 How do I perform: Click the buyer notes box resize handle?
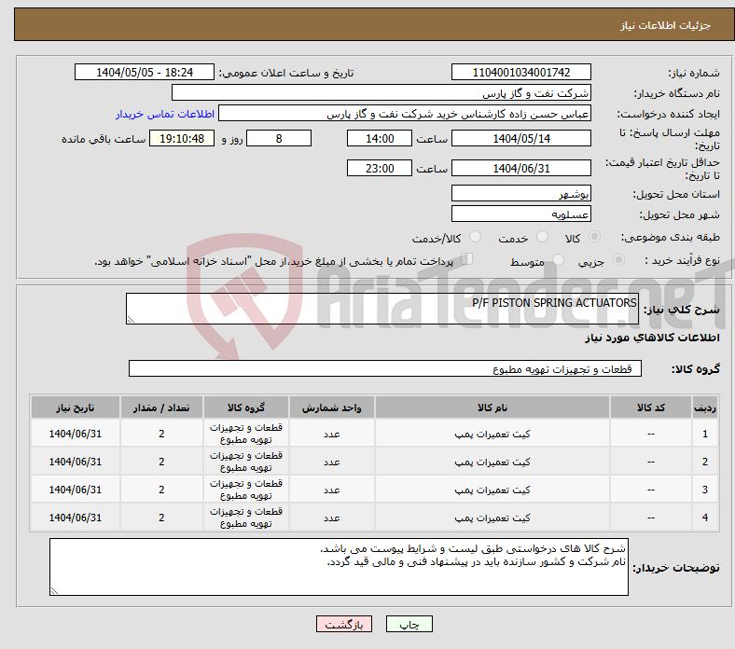coord(54,591)
